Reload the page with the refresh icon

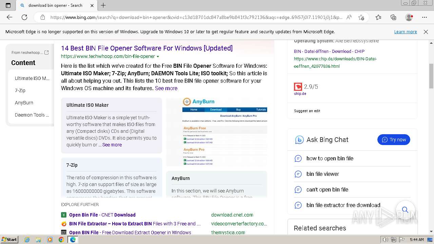(24, 17)
